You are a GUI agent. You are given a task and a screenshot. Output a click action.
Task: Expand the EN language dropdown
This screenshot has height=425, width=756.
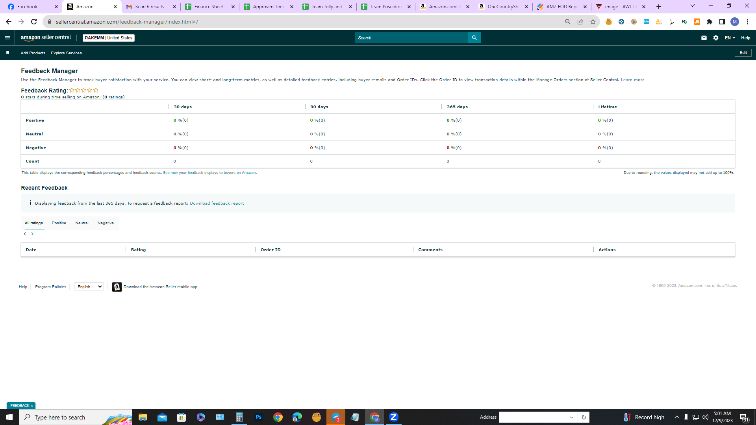[x=730, y=38]
